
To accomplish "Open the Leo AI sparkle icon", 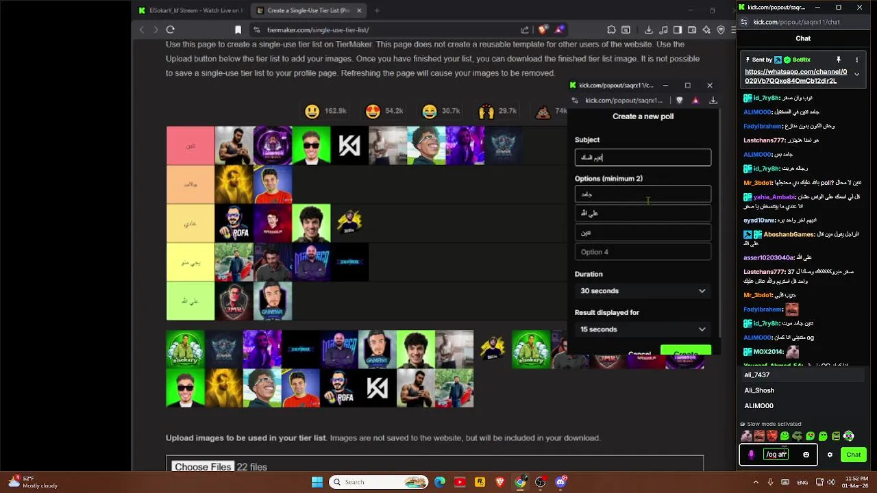I will point(706,29).
